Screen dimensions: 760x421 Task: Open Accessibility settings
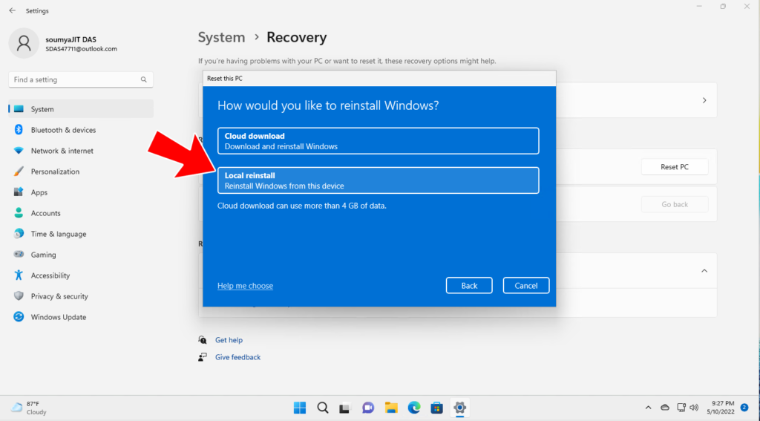[x=80, y=275]
